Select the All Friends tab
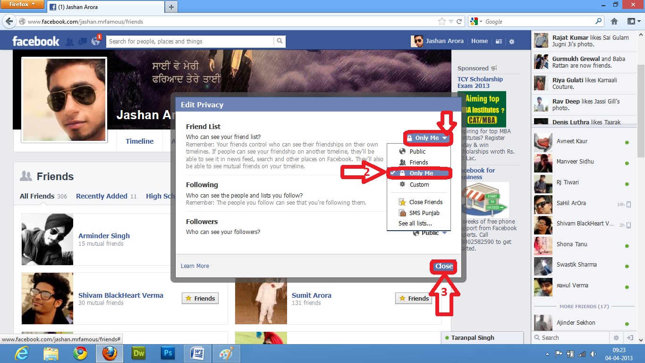 pos(43,196)
